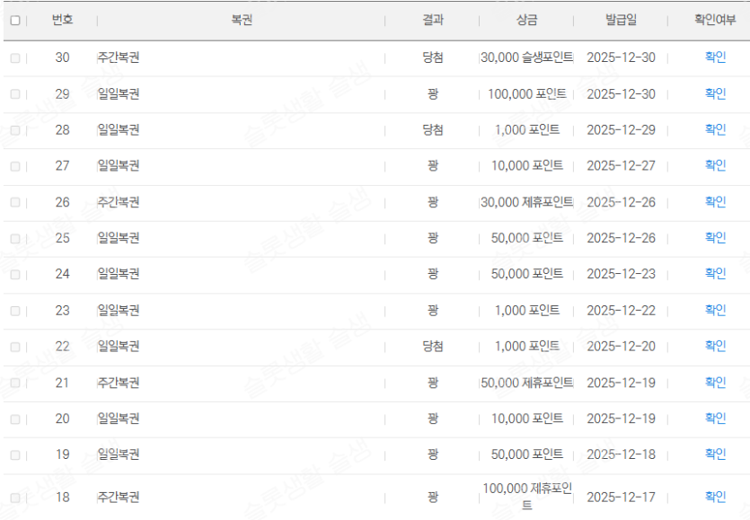Screen dimensions: 750x520
Task: Click the 번호 column header
Action: click(x=62, y=20)
